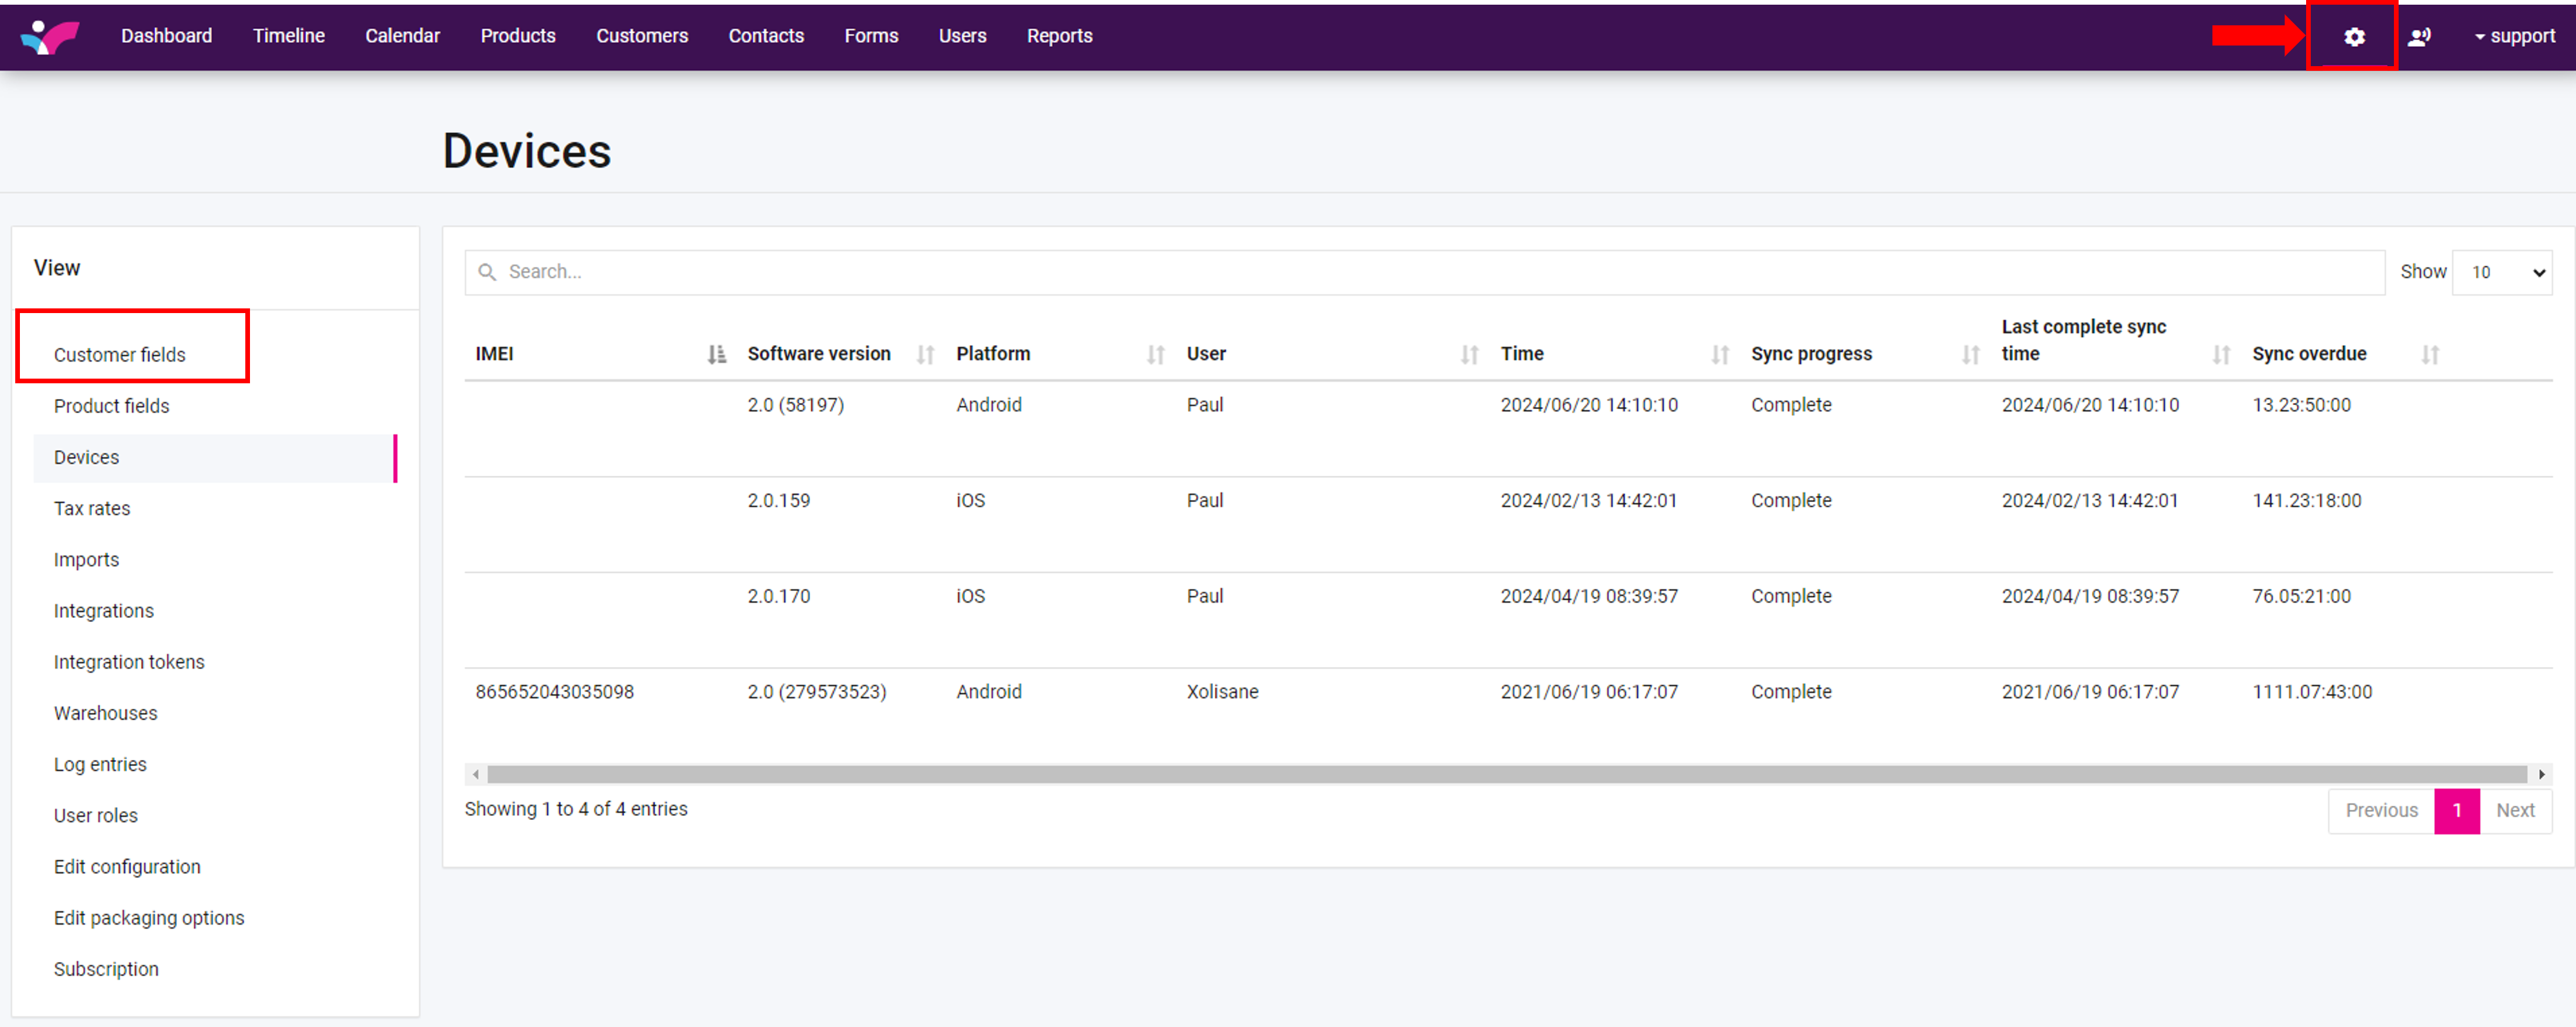Click page 1 pagination button
2576x1027 pixels.
(2456, 810)
